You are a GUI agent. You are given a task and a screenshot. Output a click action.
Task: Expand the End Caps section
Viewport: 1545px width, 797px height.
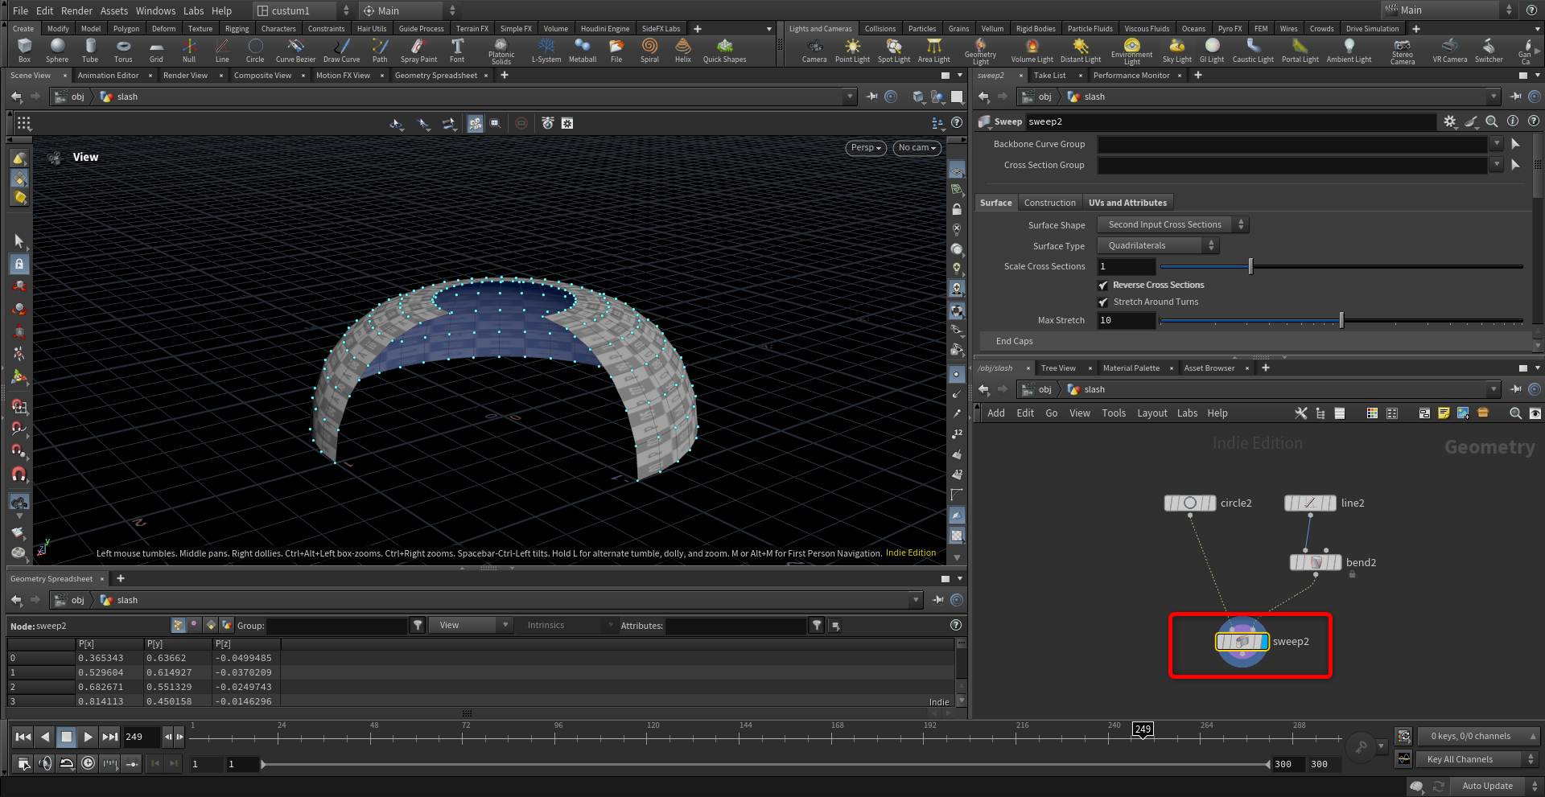click(x=1014, y=341)
